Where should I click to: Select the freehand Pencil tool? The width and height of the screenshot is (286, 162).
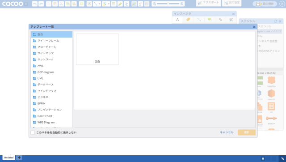pyautogui.click(x=120, y=4)
